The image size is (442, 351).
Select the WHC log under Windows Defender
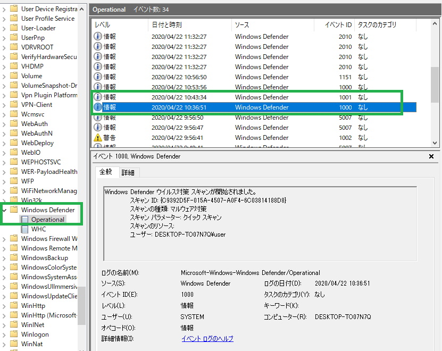coord(39,229)
